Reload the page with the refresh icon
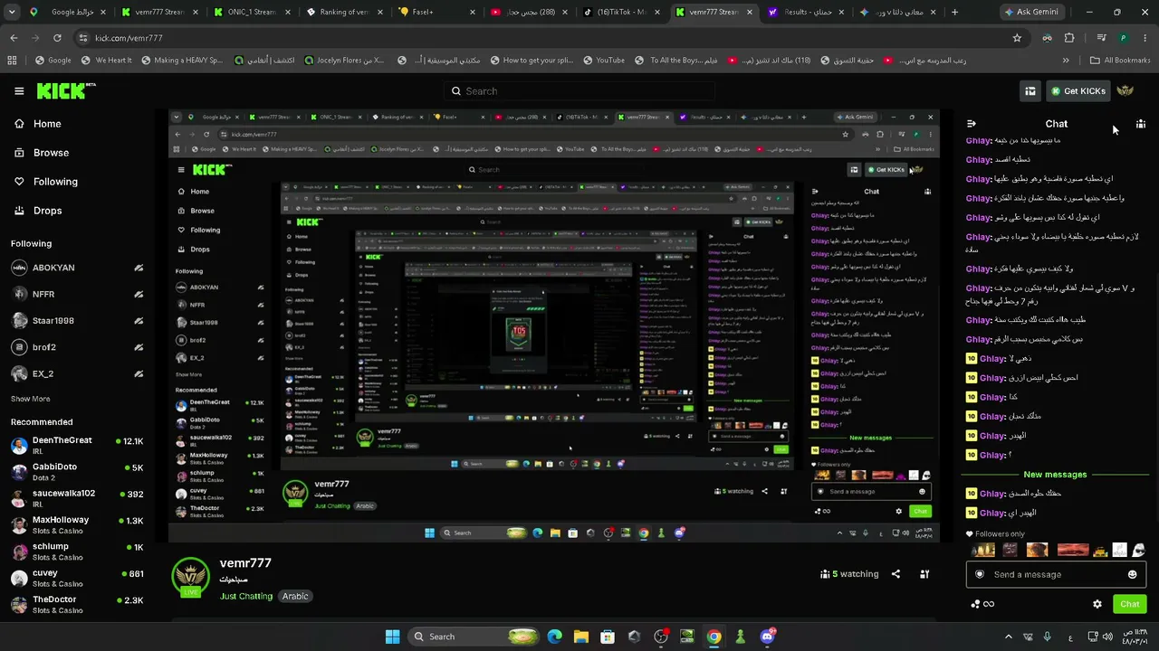This screenshot has height=651, width=1159. (57, 38)
